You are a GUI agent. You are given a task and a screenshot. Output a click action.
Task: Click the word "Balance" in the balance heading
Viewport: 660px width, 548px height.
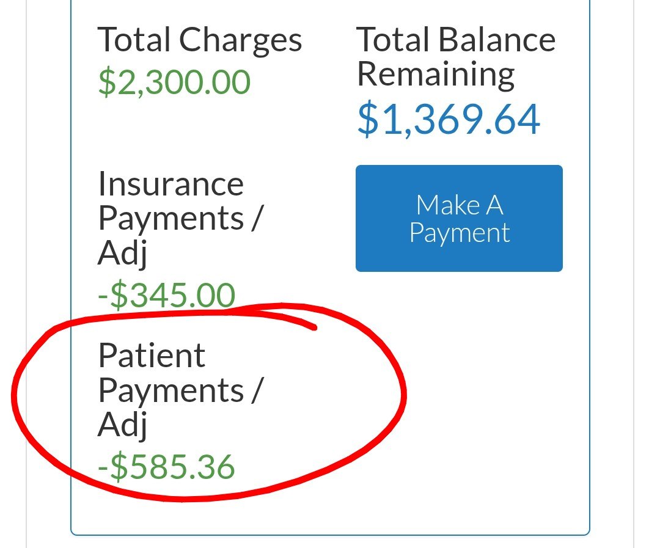tap(497, 40)
